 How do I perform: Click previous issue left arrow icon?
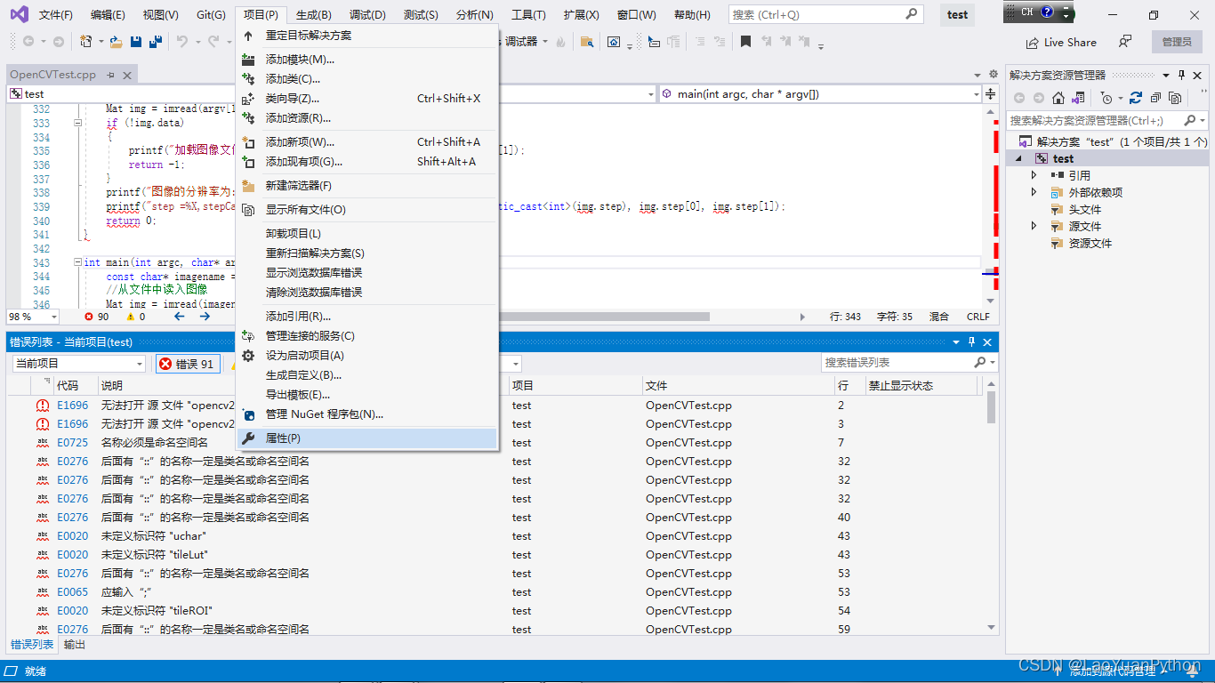point(179,317)
